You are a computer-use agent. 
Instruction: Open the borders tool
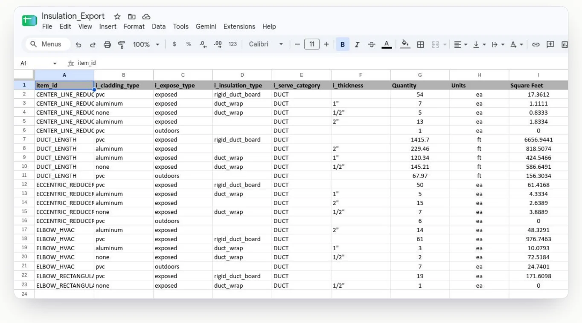coord(420,44)
